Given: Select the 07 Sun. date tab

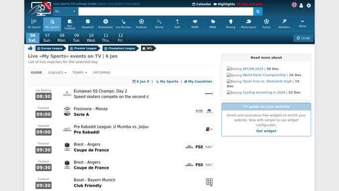Looking at the screenshot, I should pos(47,38).
